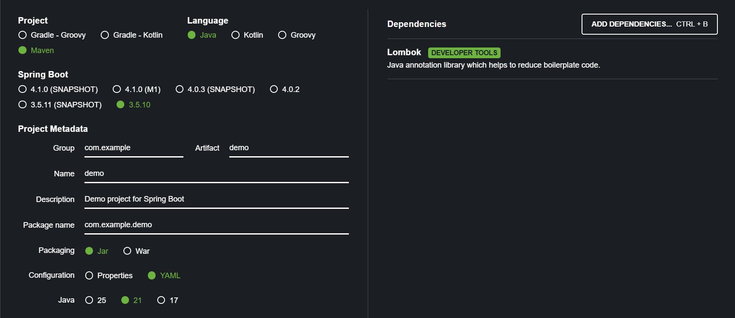The image size is (735, 318).
Task: Select Spring Boot 4.0.2
Action: coord(285,89)
